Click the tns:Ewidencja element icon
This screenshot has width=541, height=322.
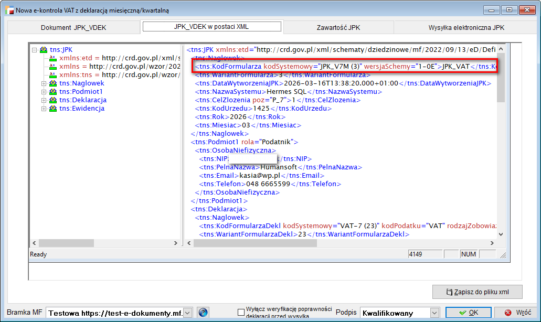pos(52,109)
